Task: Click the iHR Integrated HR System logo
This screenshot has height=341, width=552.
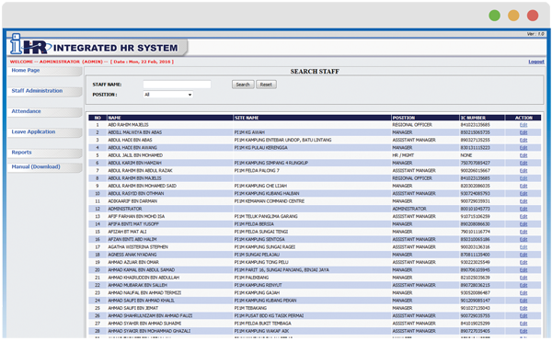Action: tap(98, 46)
